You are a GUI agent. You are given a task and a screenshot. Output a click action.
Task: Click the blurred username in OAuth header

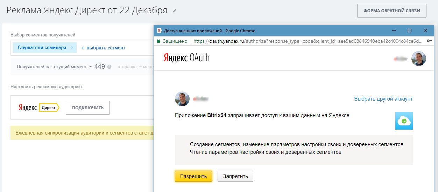click(400, 59)
